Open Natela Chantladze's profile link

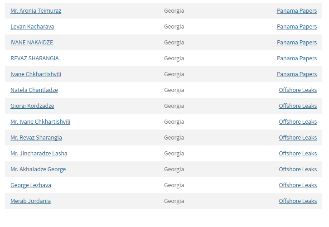(34, 90)
